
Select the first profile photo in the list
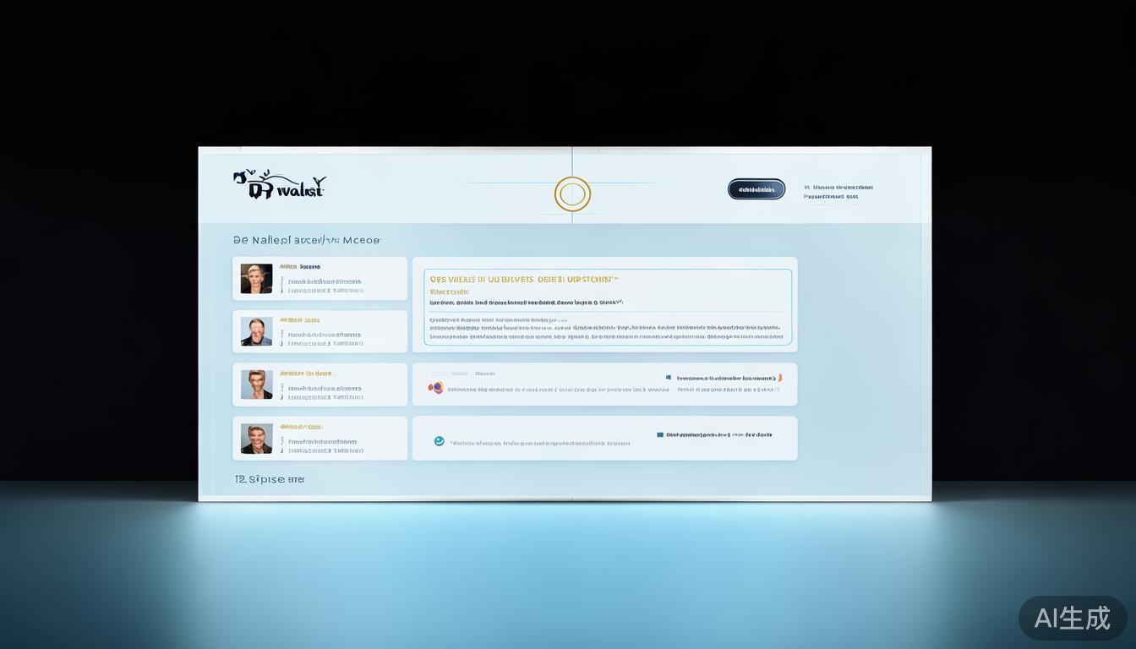tap(256, 279)
